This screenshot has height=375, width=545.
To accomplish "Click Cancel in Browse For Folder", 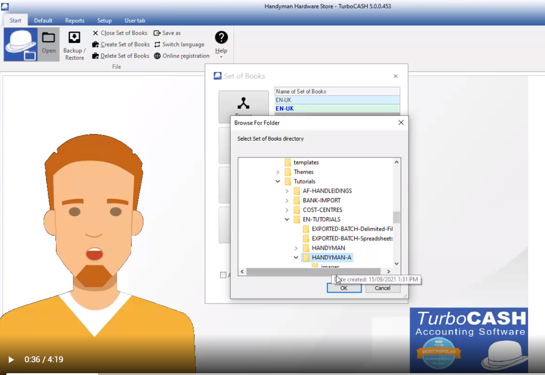I will [382, 288].
